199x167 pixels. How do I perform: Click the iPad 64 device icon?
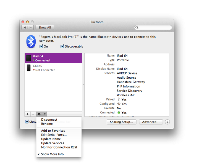pos(29,58)
